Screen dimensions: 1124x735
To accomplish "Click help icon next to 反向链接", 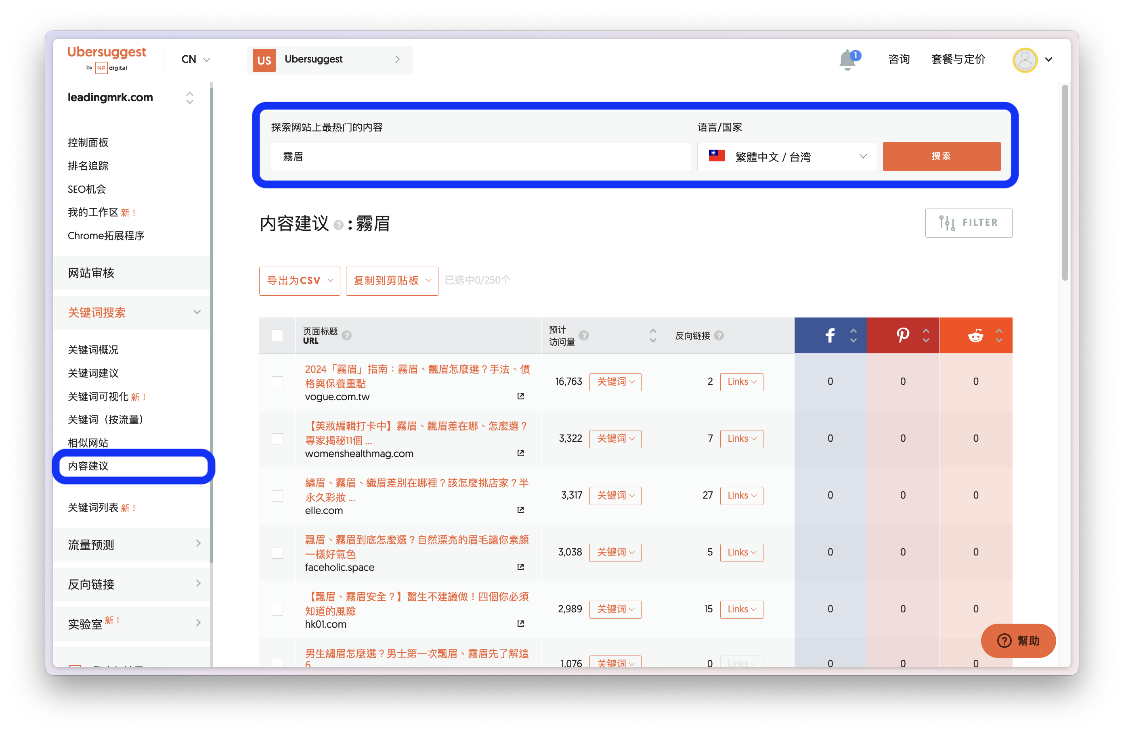I will [719, 335].
